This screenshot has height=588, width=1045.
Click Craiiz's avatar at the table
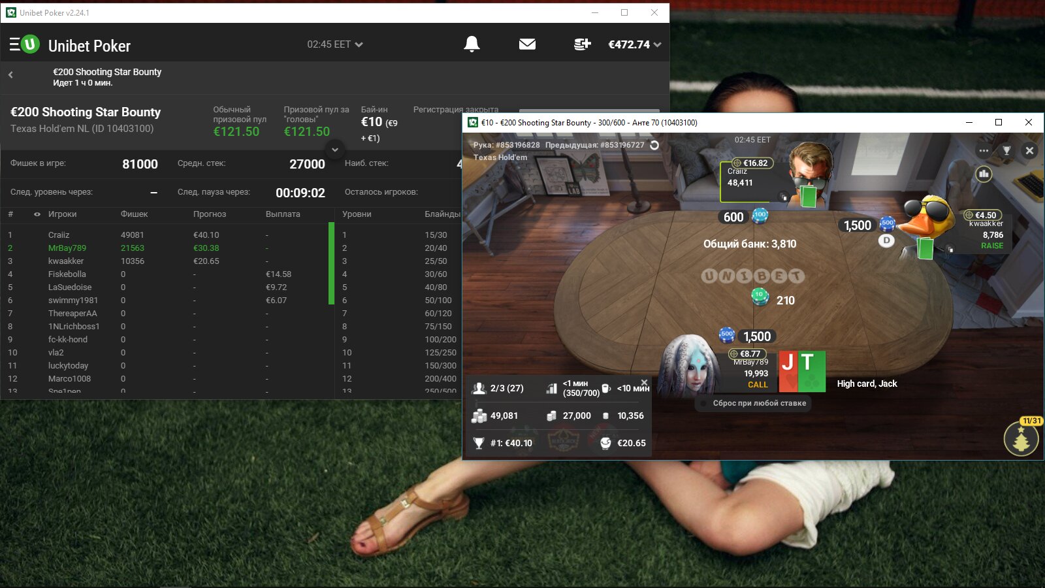[810, 173]
